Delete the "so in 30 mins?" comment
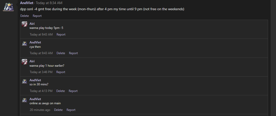Image resolution: width=276 pixels, height=116 pixels. 60,91
